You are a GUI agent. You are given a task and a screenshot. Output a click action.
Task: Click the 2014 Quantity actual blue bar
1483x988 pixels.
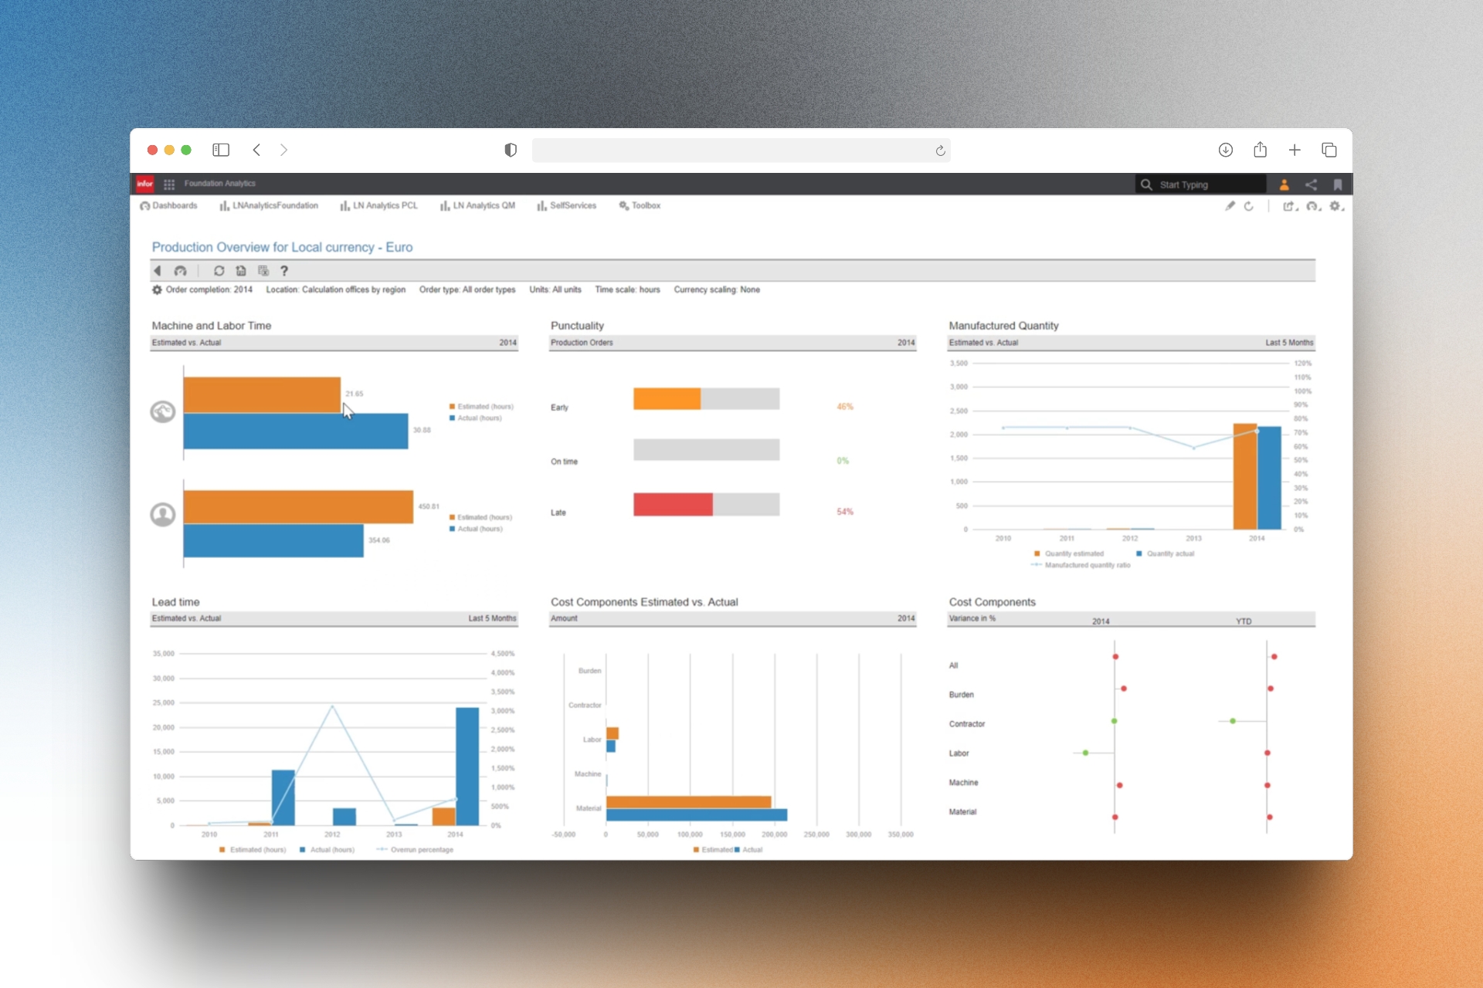click(x=1269, y=478)
